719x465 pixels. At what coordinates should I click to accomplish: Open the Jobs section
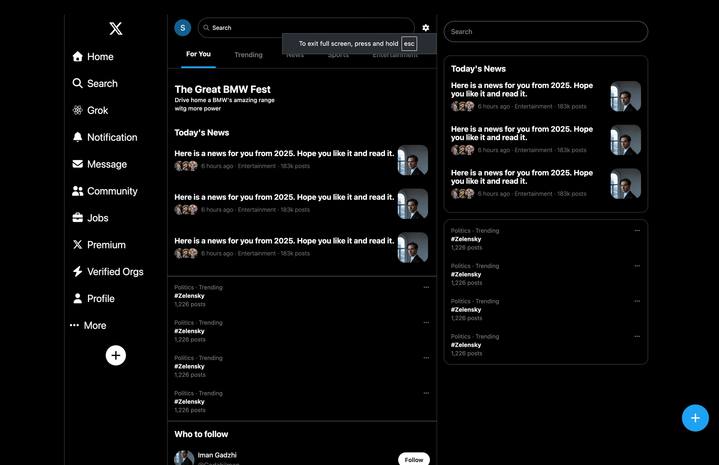(x=97, y=218)
